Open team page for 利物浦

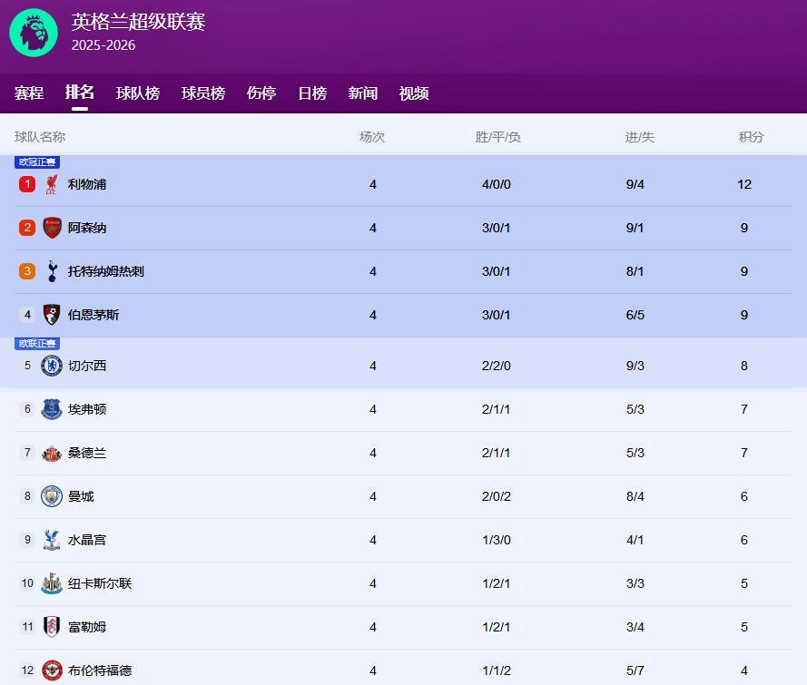pyautogui.click(x=87, y=184)
